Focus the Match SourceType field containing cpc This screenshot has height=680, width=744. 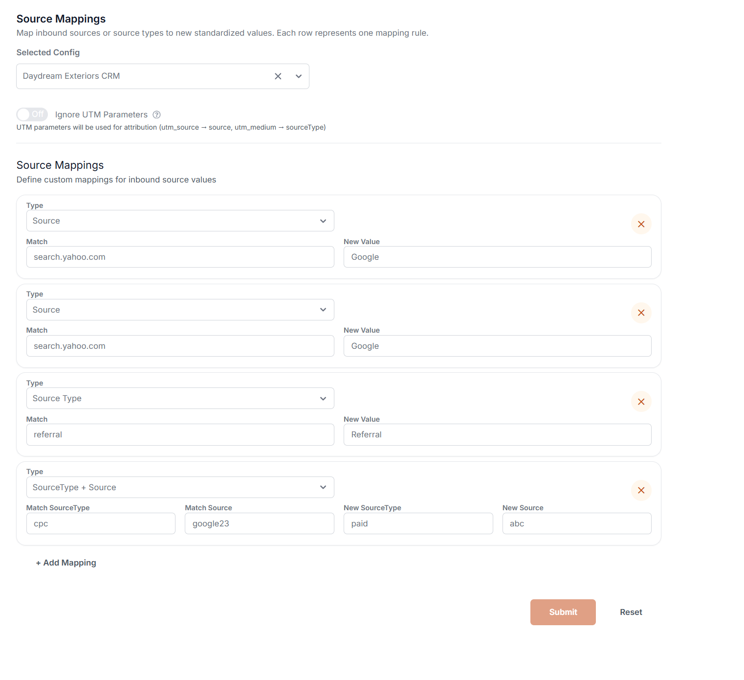[101, 523]
